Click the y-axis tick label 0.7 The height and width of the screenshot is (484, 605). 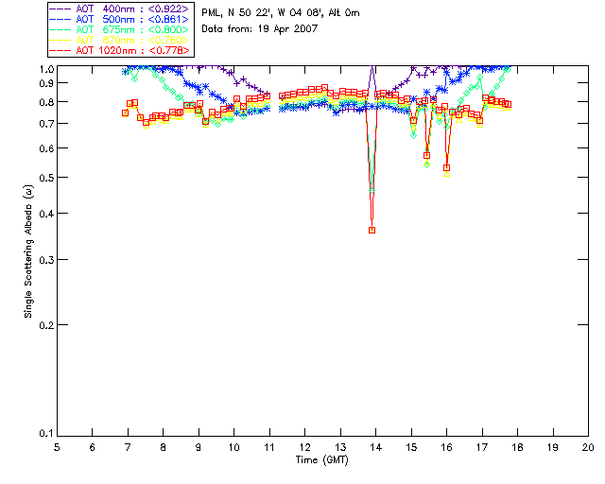tap(46, 124)
